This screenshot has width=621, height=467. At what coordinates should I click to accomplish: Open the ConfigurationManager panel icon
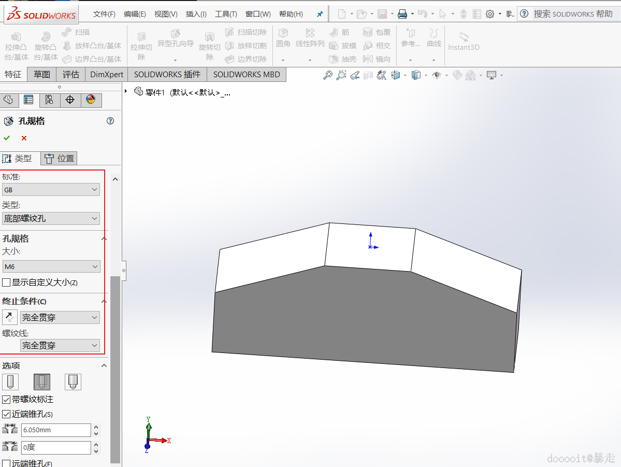(x=49, y=100)
